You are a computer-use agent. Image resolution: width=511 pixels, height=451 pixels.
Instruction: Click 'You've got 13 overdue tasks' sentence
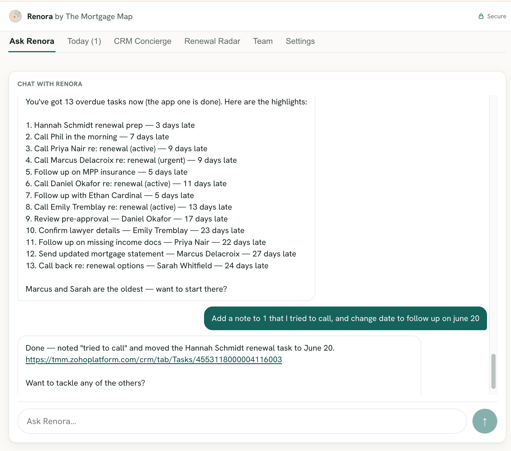click(167, 102)
